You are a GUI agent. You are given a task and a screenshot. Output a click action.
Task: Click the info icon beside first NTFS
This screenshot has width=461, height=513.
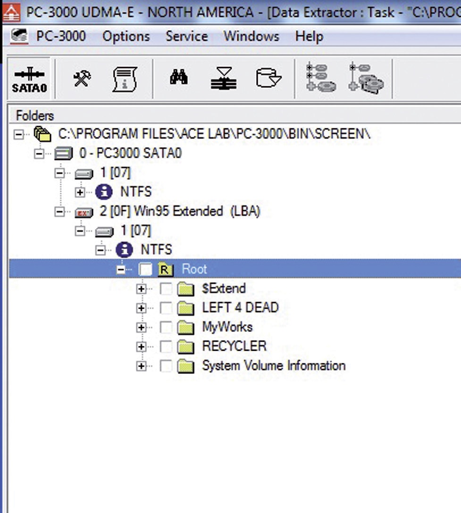pos(104,192)
